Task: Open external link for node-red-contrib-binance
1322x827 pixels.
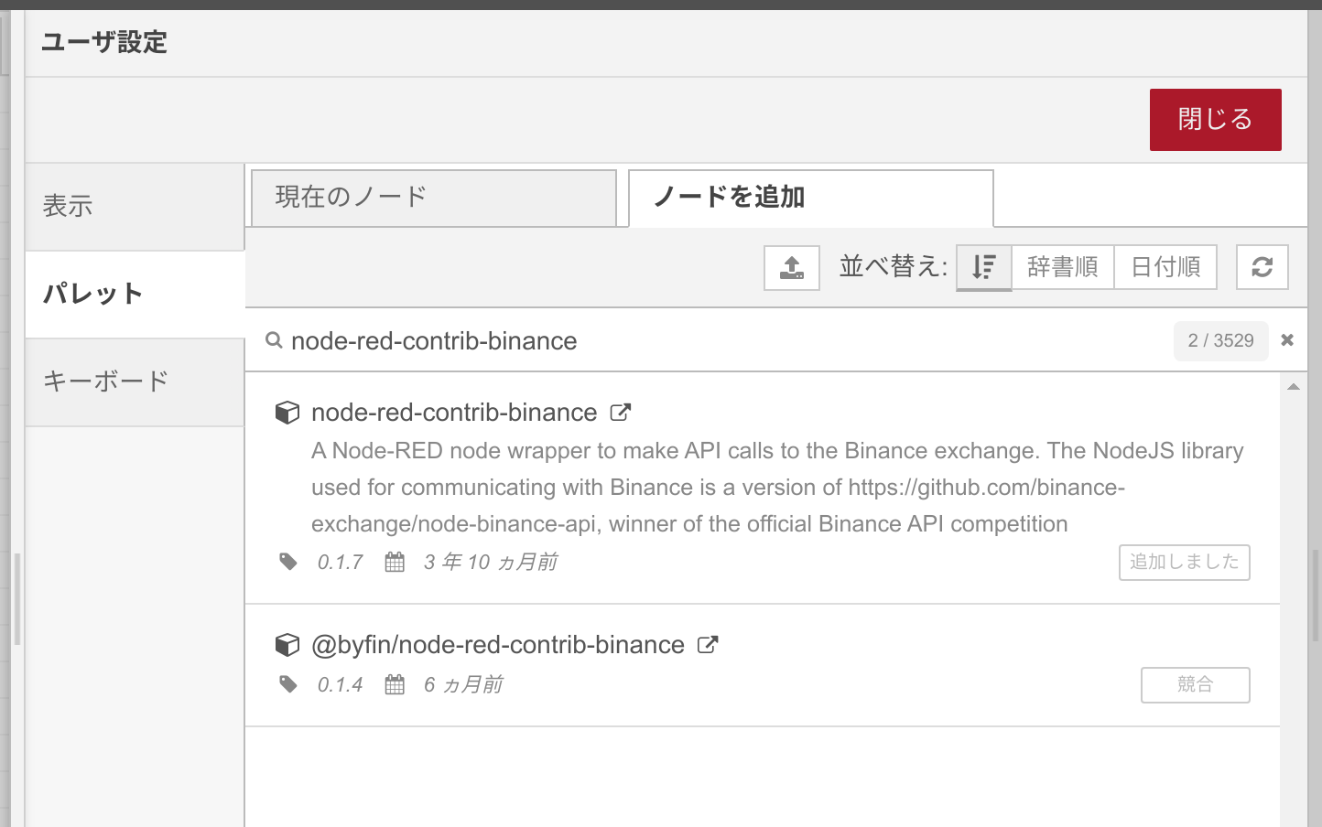Action: (x=621, y=413)
